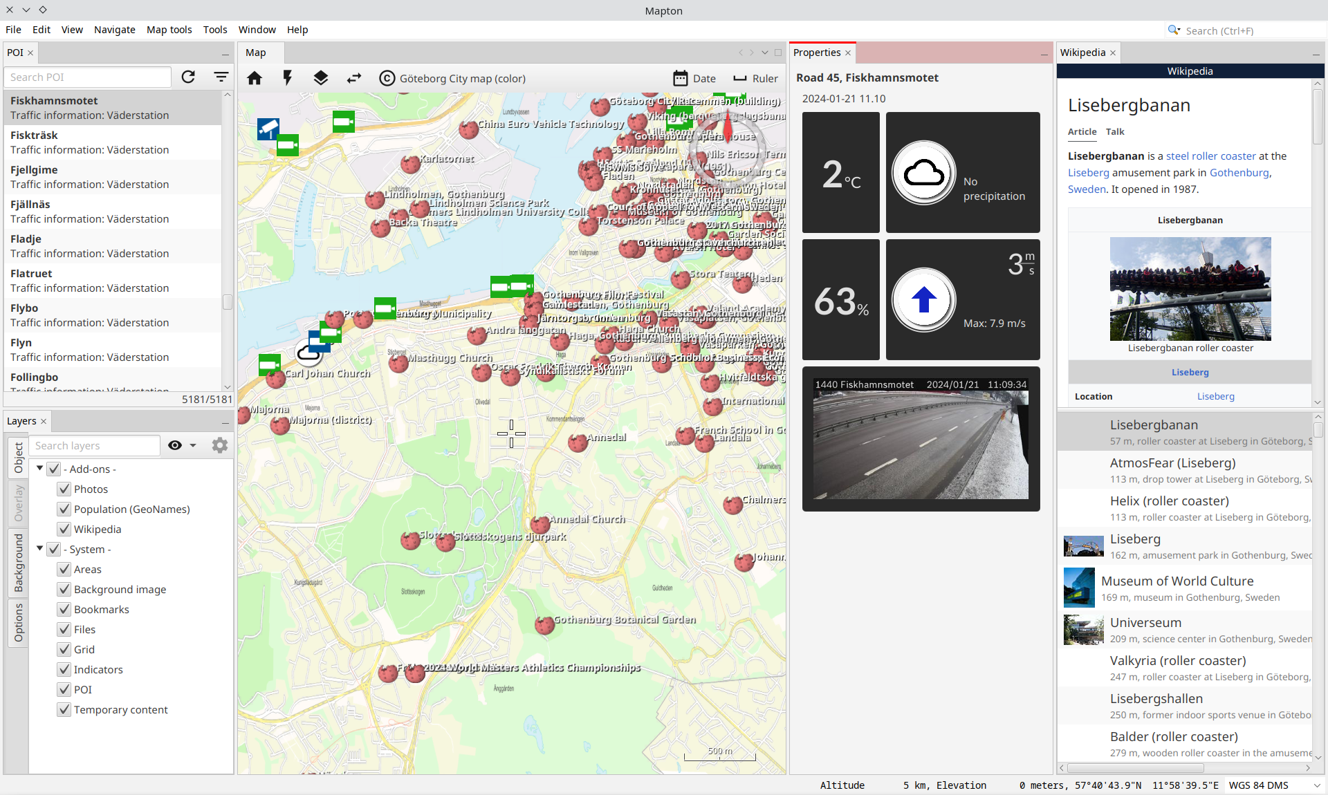Toggle the layer visibility eye icon

click(175, 445)
